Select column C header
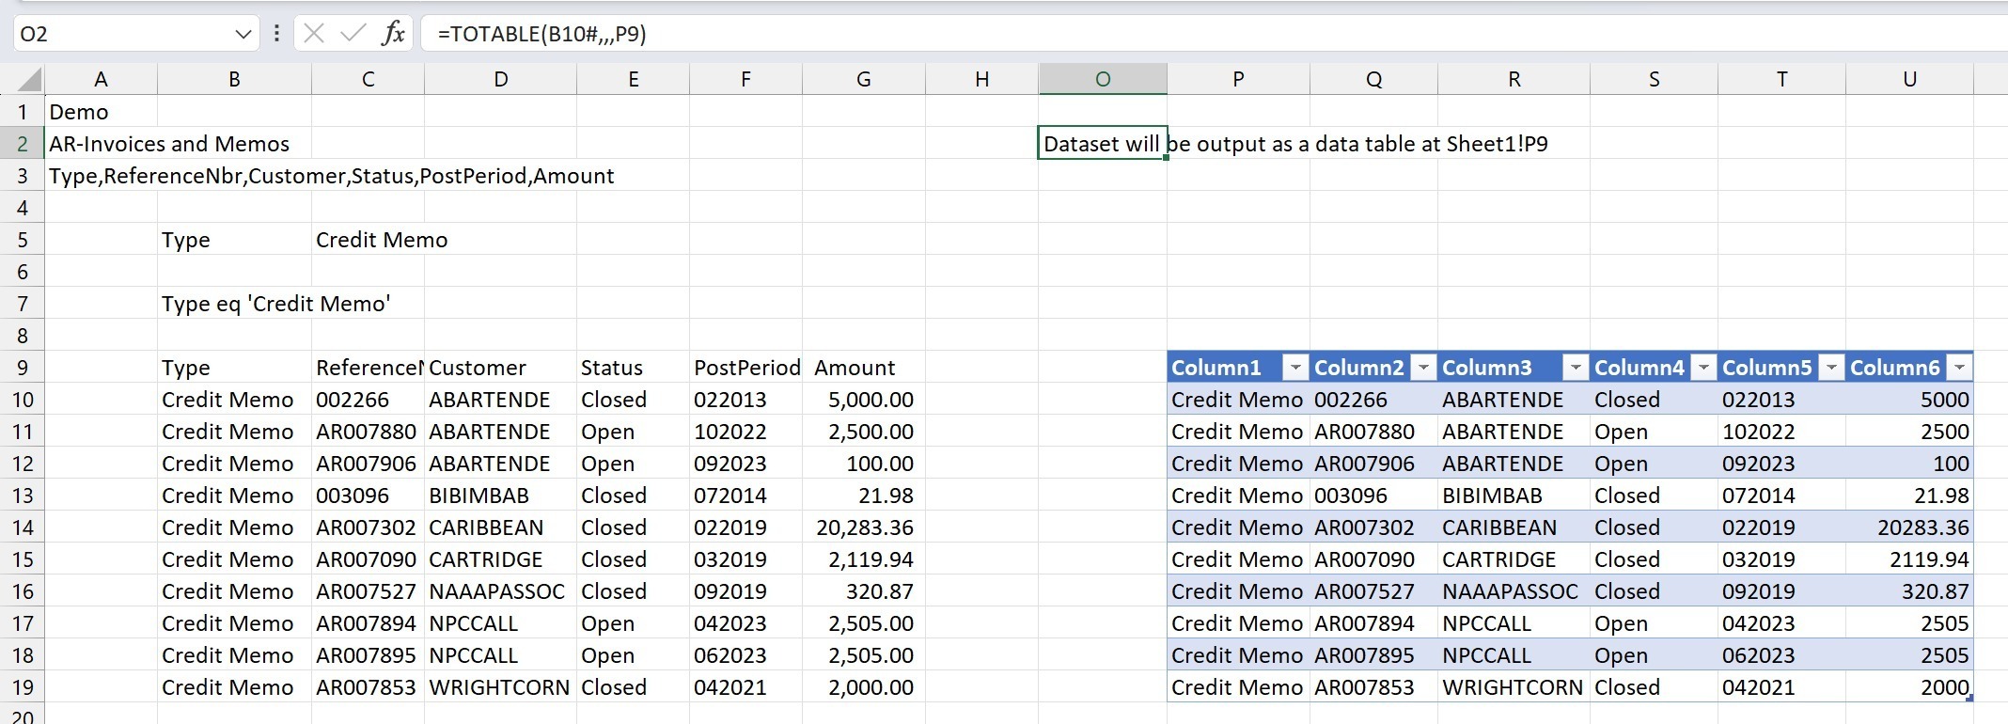The image size is (2008, 724). (368, 79)
